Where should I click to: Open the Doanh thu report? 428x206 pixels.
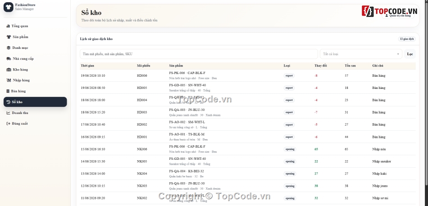click(x=35, y=113)
